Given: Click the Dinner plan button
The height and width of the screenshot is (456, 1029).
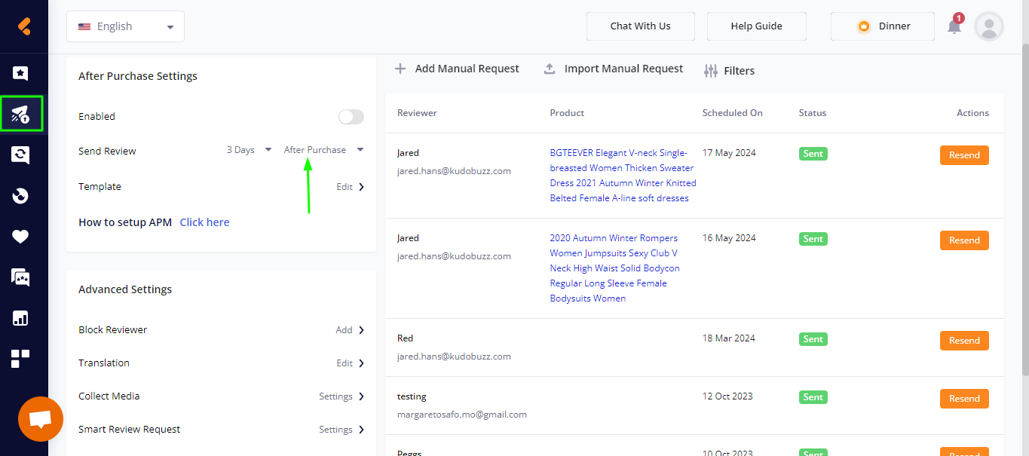Looking at the screenshot, I should [x=883, y=26].
